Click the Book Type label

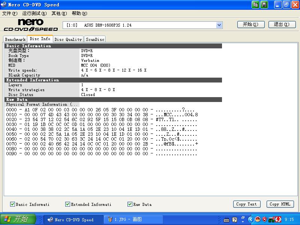(x=18, y=55)
